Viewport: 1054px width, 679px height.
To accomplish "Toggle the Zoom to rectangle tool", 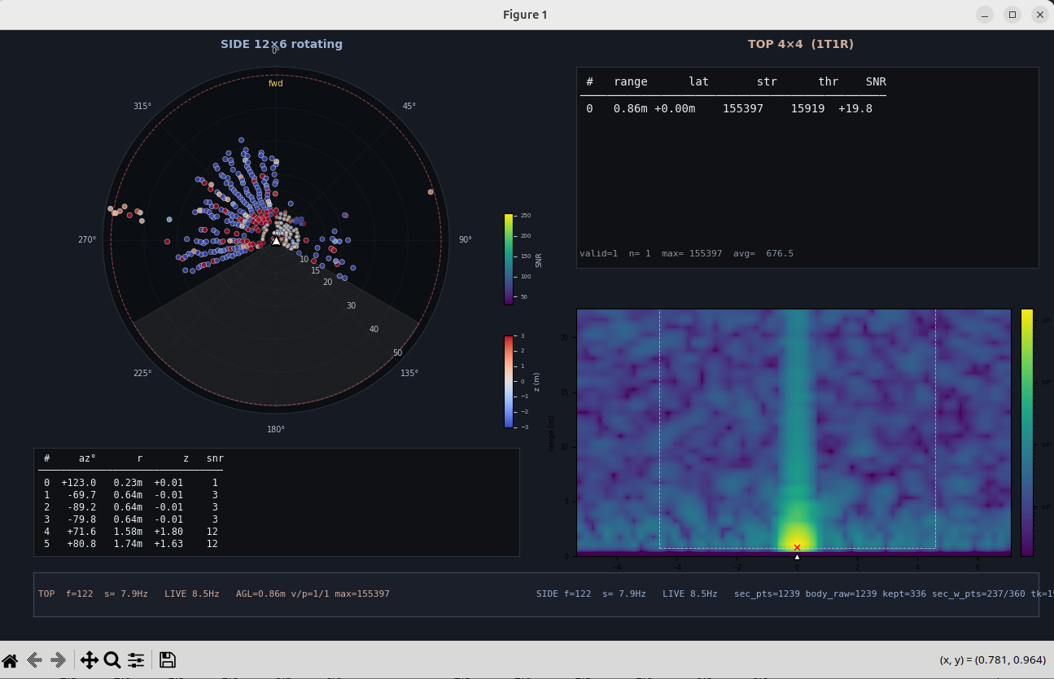I will [x=112, y=660].
